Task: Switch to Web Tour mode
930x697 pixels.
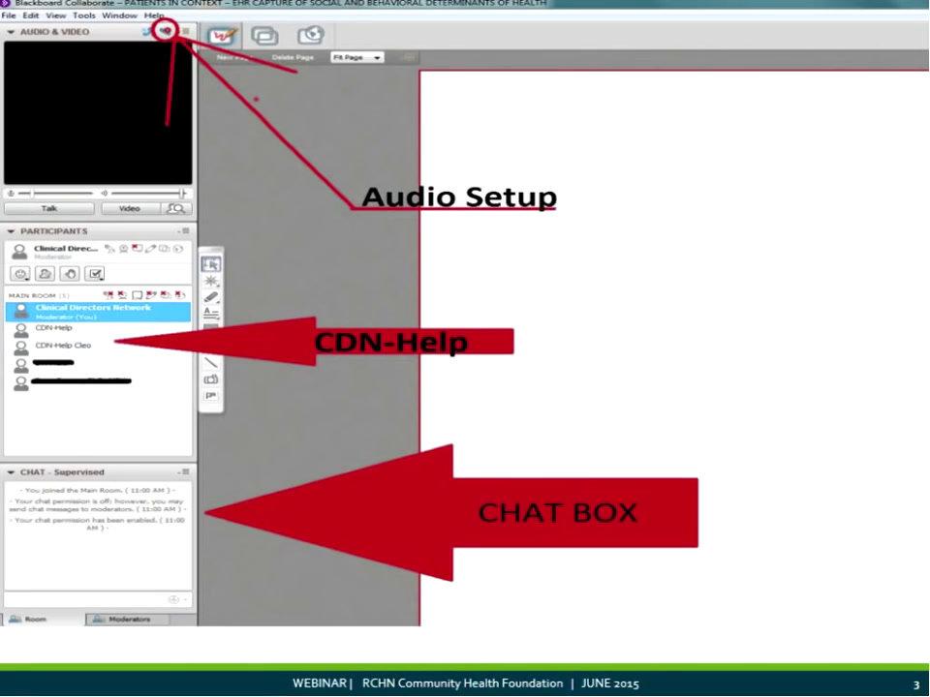Action: click(310, 36)
